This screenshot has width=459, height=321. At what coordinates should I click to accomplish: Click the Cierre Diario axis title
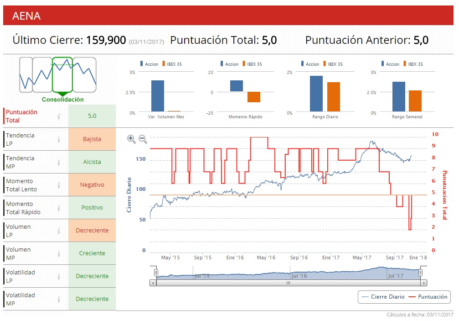[x=129, y=195]
